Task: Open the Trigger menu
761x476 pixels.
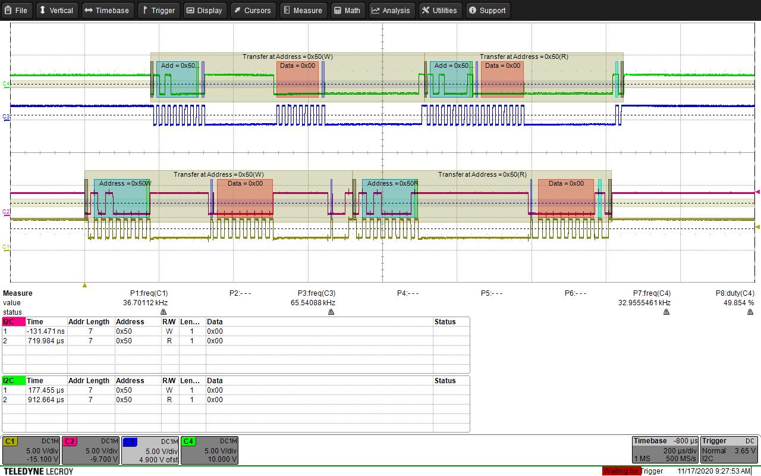Action: (x=158, y=10)
